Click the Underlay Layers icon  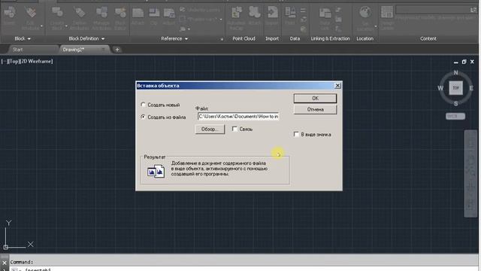pos(183,10)
